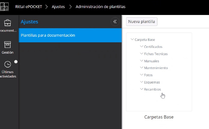Click the Gestión sidebar label
Viewport: 209px width, 129px height.
click(x=7, y=52)
